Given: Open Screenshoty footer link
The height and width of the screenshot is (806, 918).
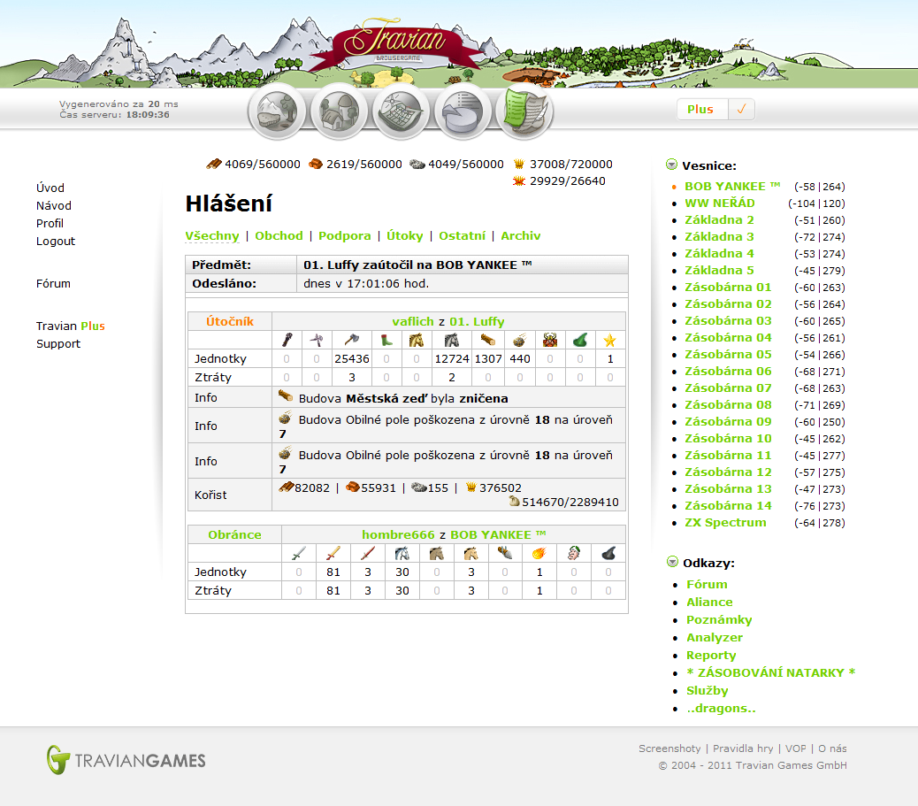Looking at the screenshot, I should (669, 748).
